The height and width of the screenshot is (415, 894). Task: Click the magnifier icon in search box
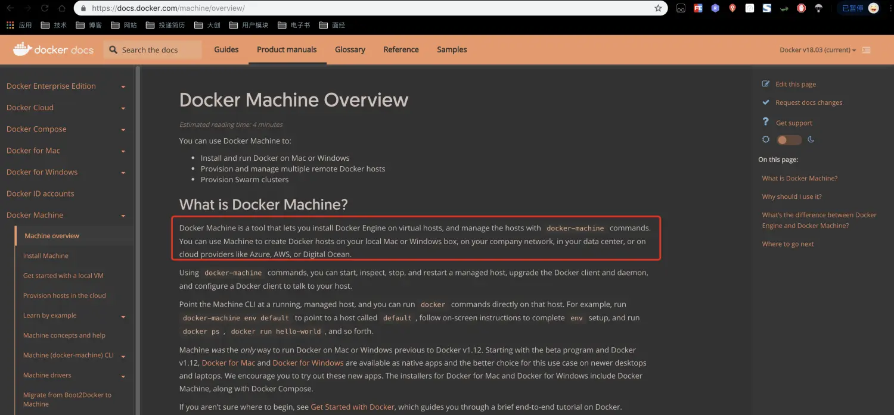click(x=113, y=50)
